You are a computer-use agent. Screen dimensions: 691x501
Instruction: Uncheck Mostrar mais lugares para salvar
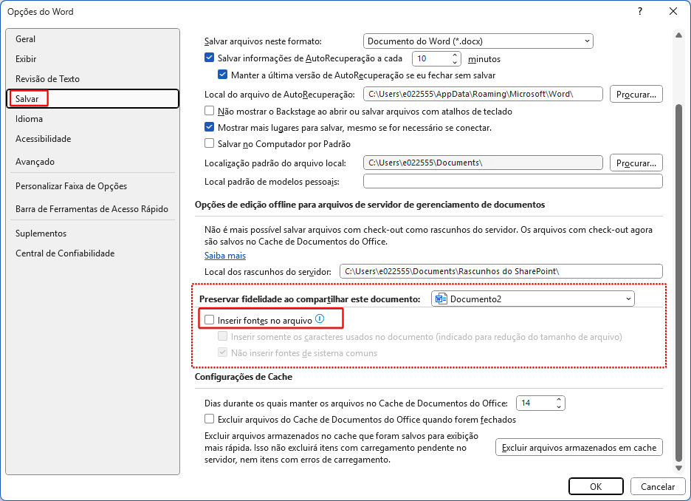pyautogui.click(x=210, y=127)
